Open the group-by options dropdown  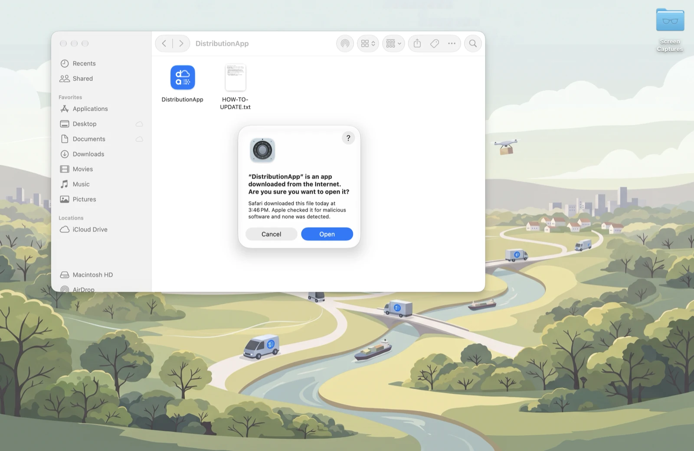393,43
